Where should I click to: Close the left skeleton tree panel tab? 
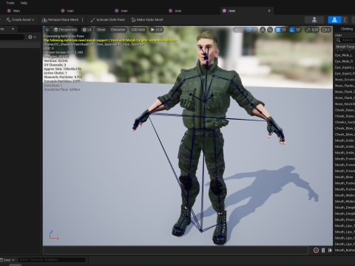coord(13,29)
